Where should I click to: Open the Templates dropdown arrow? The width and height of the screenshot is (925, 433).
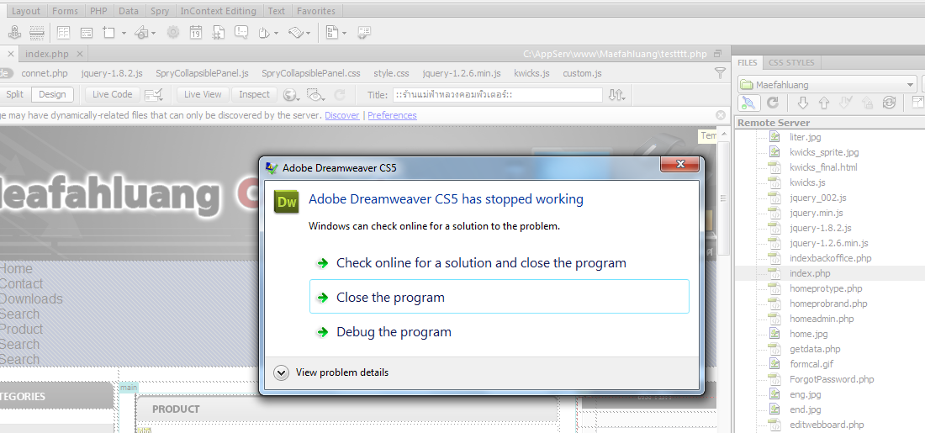[344, 33]
